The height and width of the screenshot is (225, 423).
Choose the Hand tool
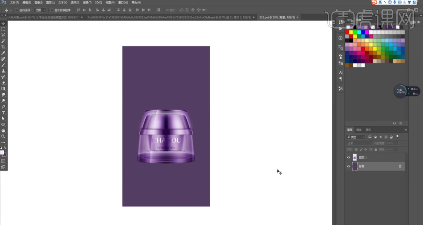coord(3,130)
